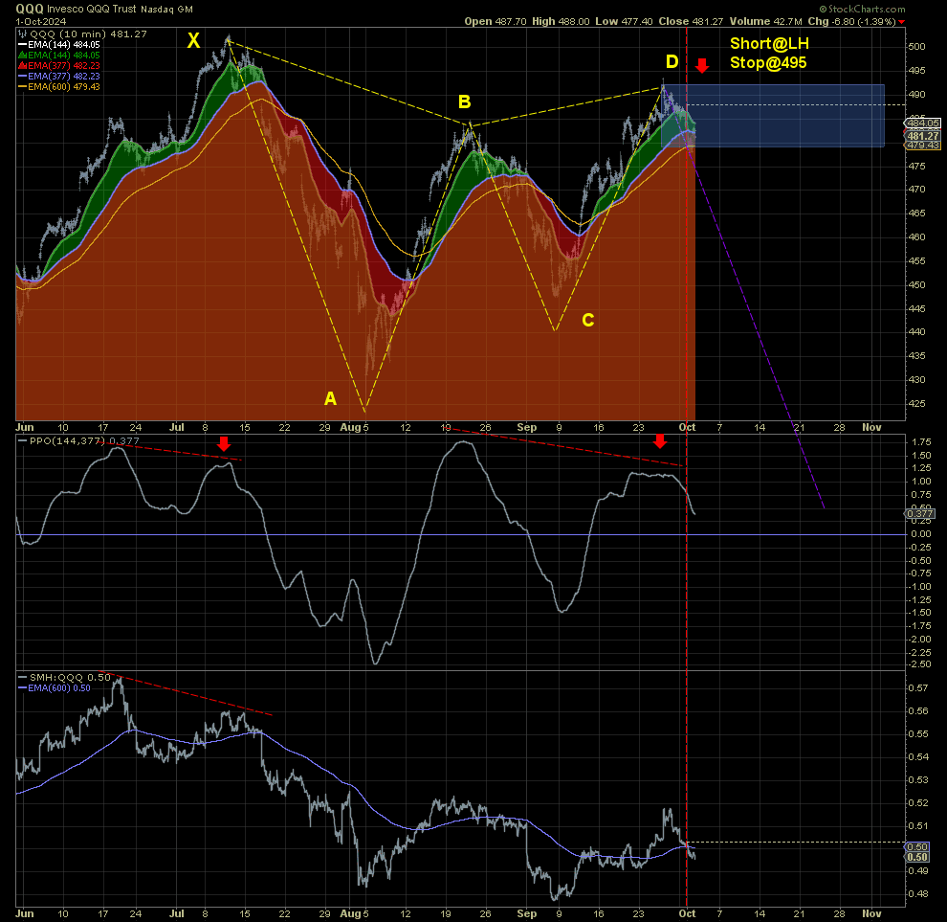Click the 'Sep' date label at the chart bottom
Screen dimensions: 947x922
tap(527, 913)
